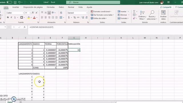
Task: Increase font size with large A icon
Action: pos(33,13)
